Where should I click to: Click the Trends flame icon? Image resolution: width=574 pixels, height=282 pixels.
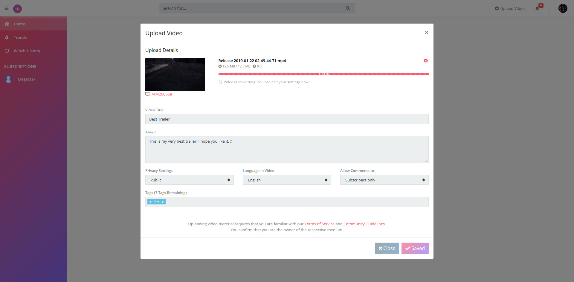(7, 37)
